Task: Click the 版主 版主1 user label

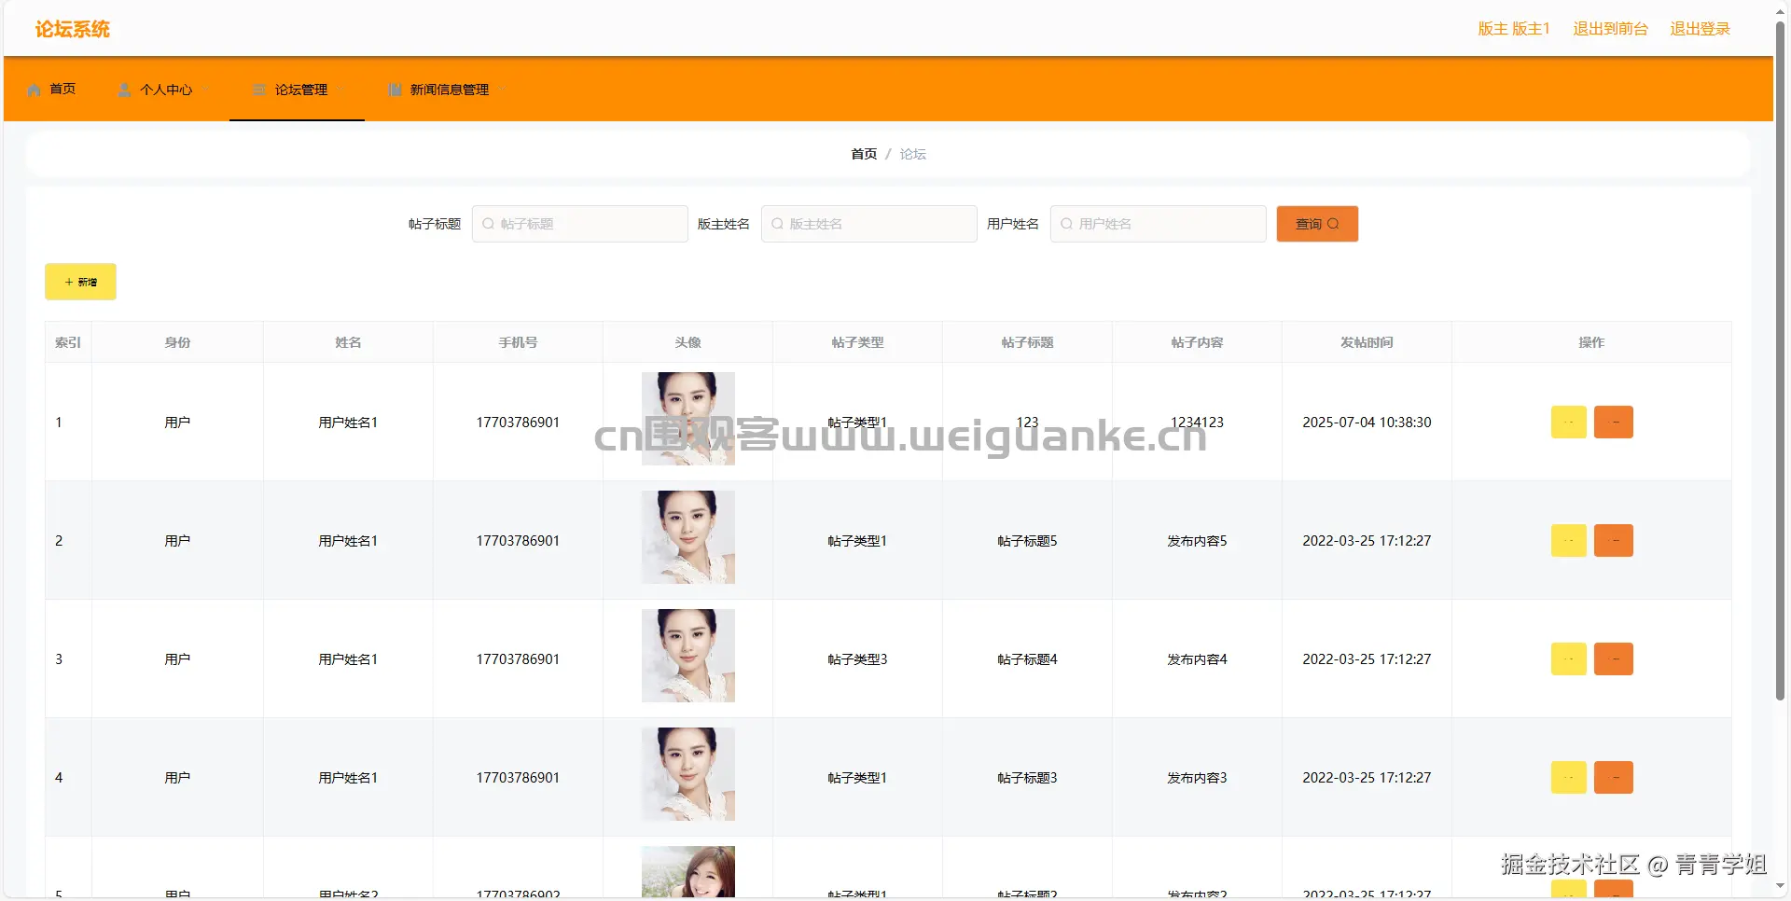Action: click(1514, 29)
